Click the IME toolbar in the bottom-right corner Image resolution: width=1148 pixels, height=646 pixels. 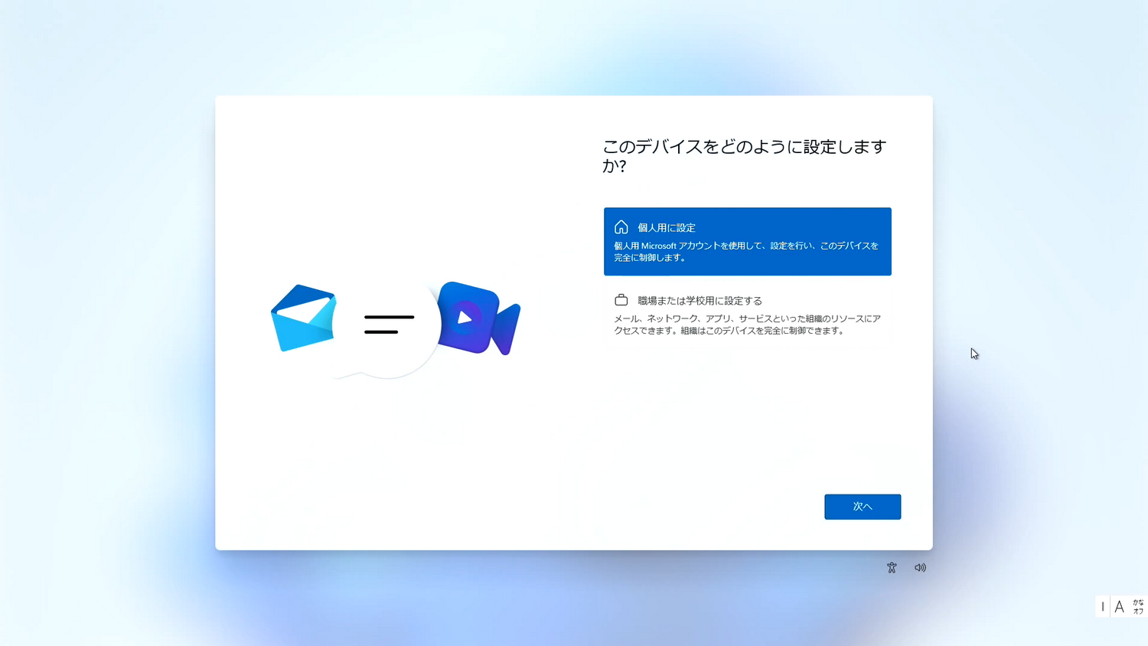pos(1120,606)
